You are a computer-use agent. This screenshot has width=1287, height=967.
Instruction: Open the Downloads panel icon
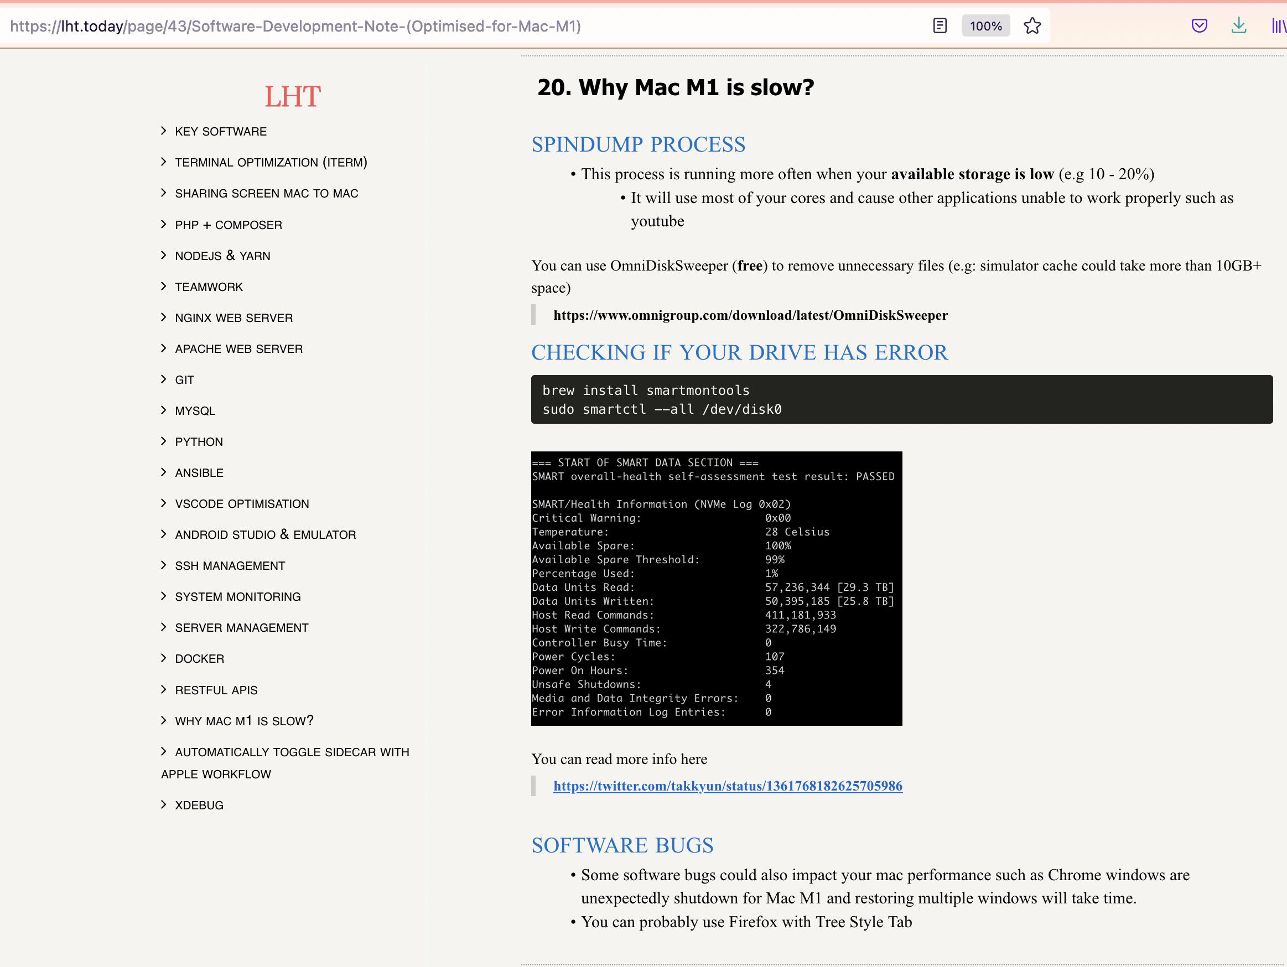click(1239, 25)
